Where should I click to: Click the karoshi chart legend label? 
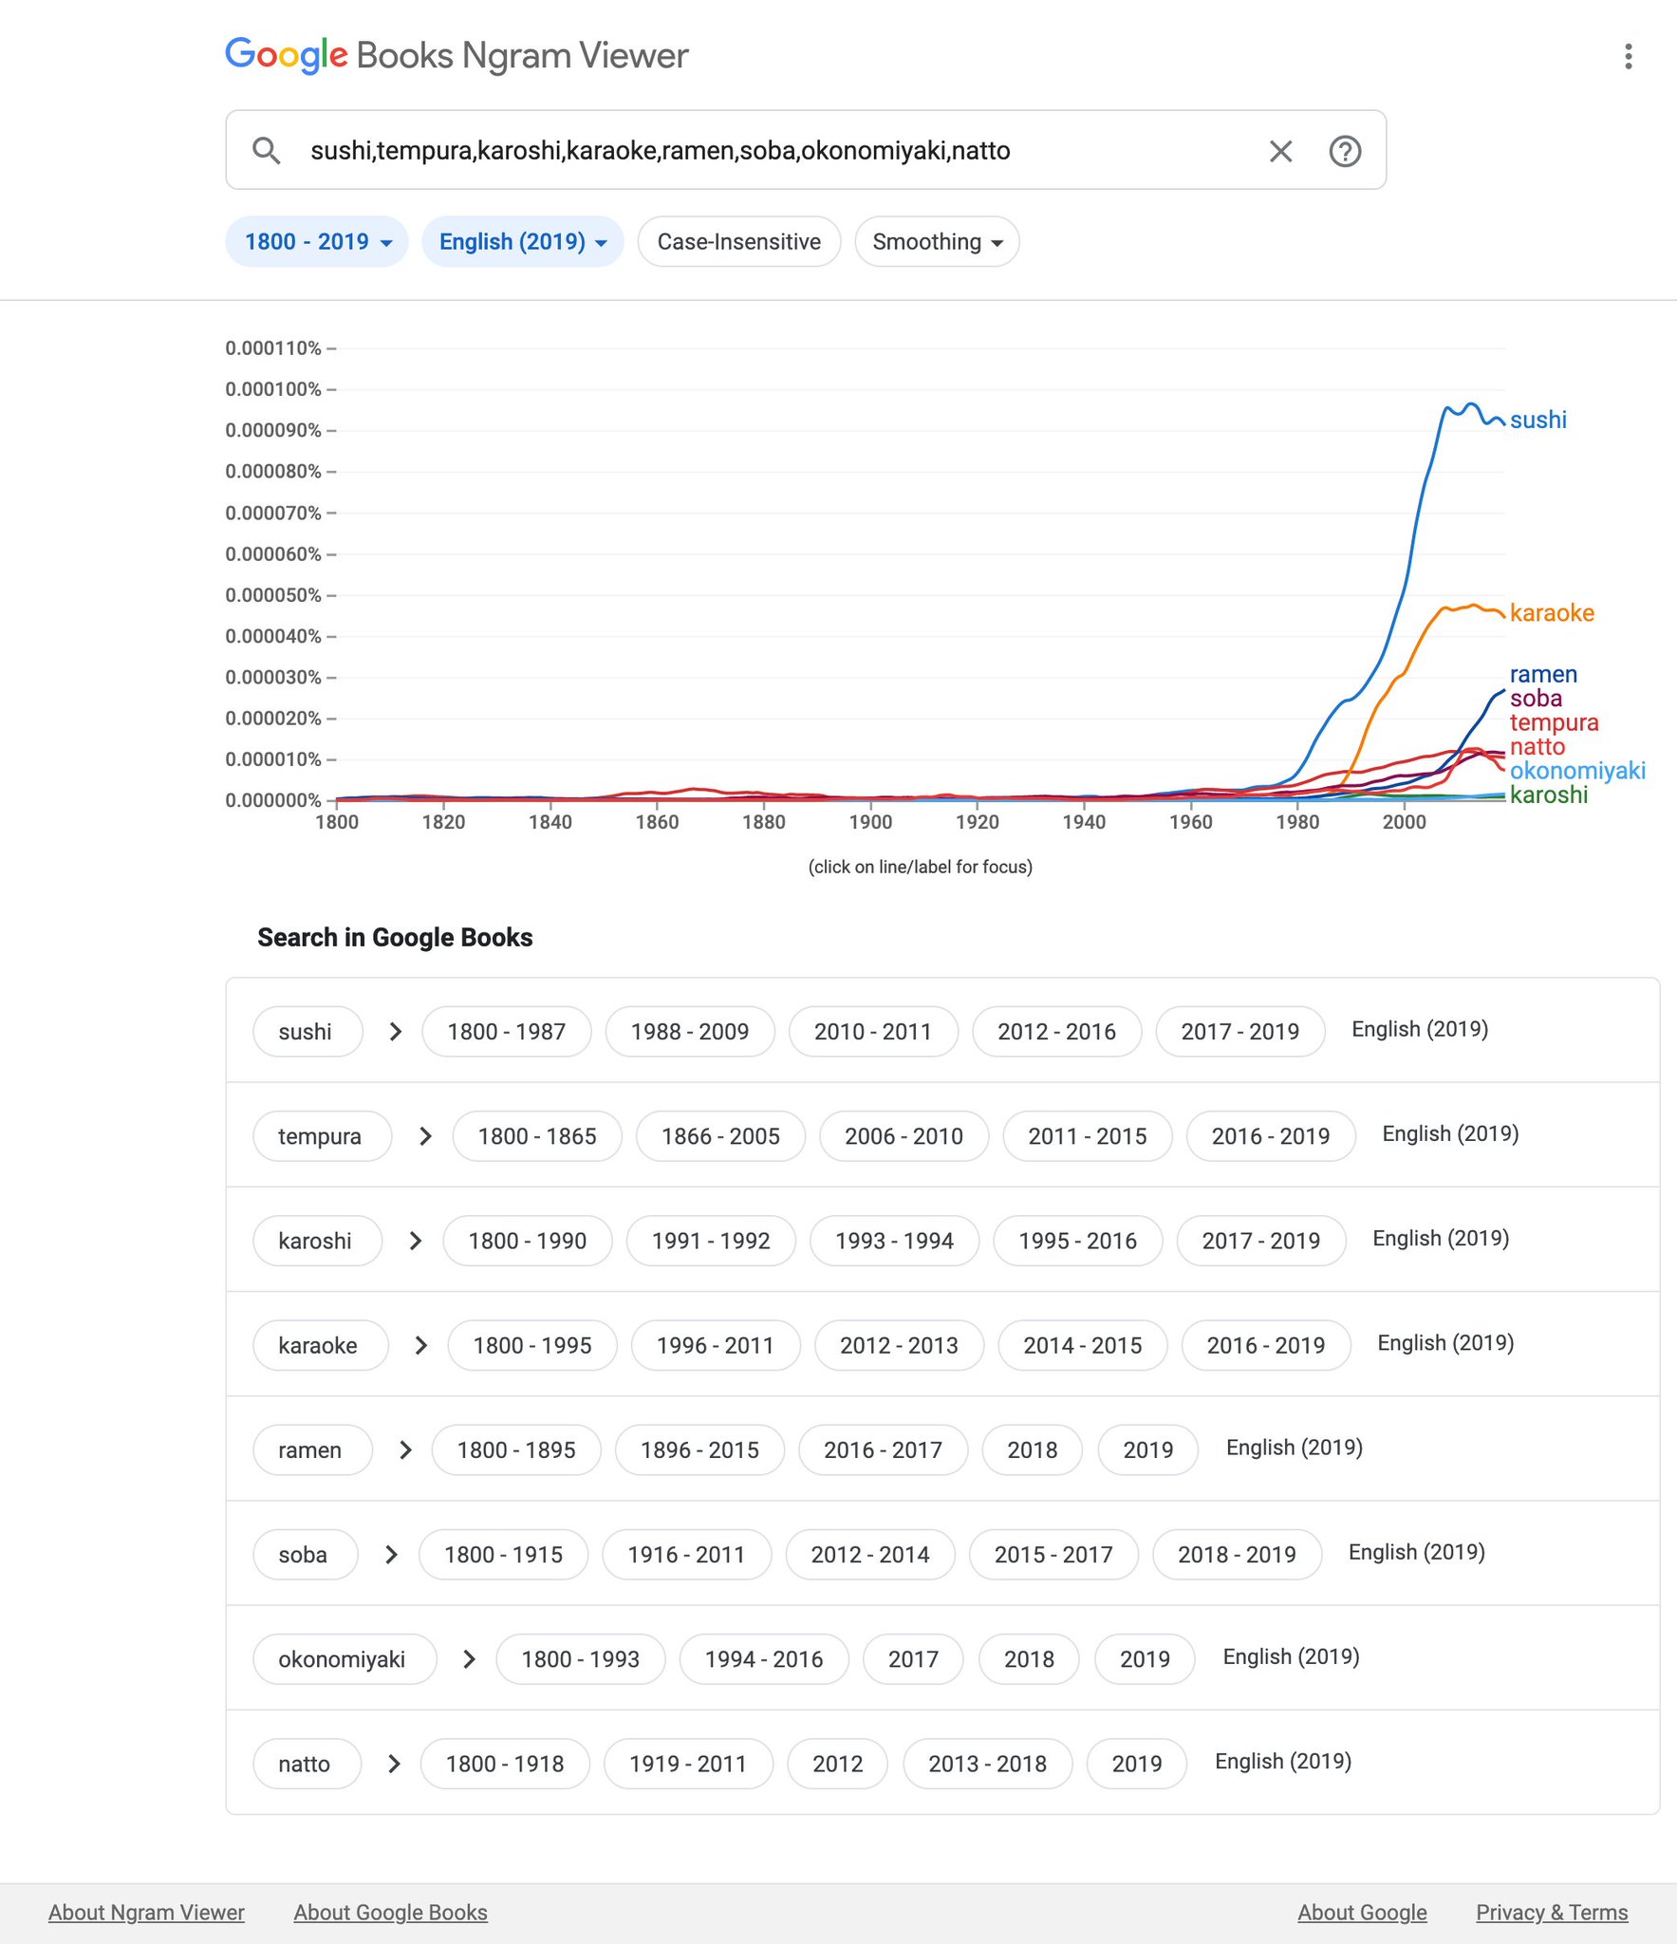click(1548, 794)
